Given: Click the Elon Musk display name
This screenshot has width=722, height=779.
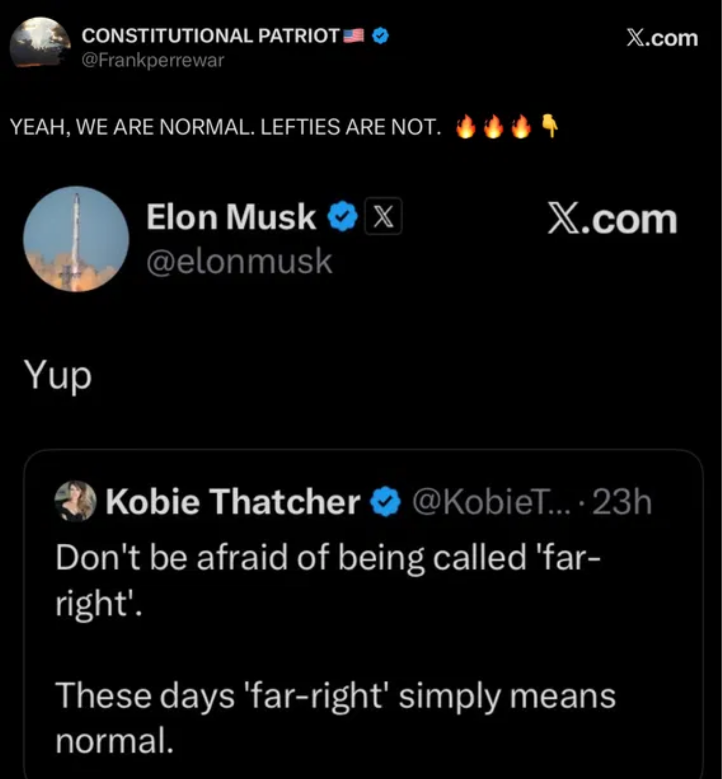Looking at the screenshot, I should tap(231, 217).
